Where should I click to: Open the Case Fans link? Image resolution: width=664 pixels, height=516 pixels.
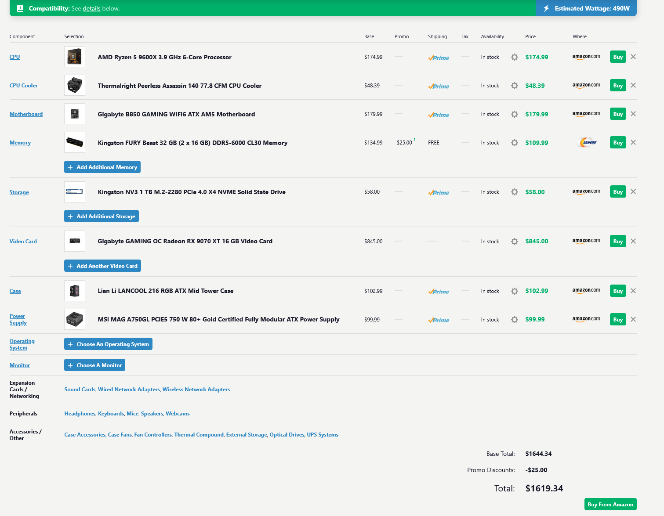tap(120, 435)
